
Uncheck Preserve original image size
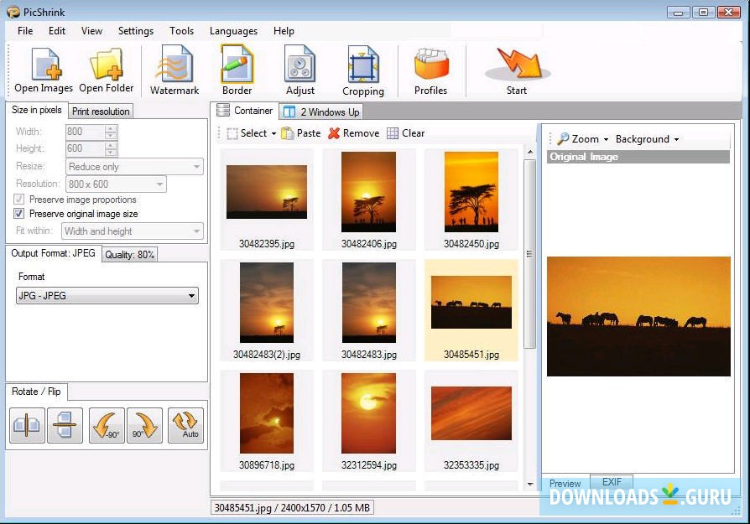coord(18,213)
